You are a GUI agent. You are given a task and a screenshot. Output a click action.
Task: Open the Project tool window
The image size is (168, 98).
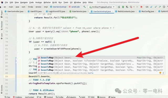pos(2,14)
